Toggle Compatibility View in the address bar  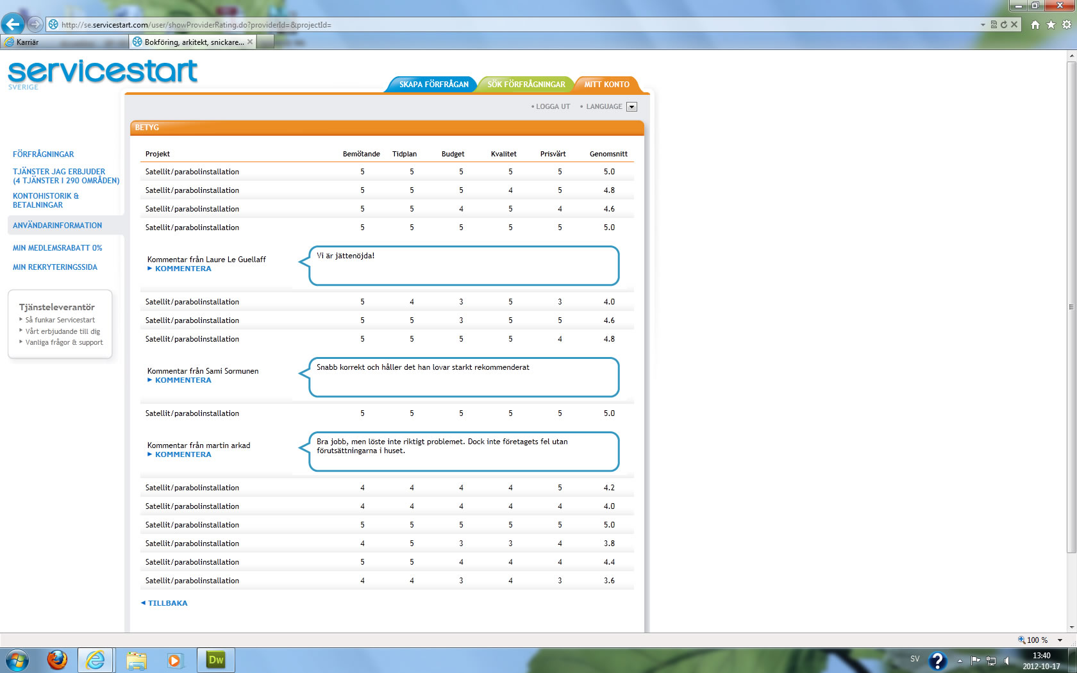tap(994, 24)
